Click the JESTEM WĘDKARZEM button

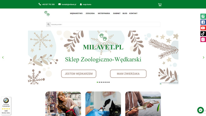click(79, 74)
